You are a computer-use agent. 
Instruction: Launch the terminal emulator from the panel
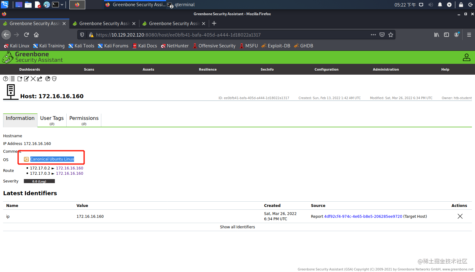(x=55, y=5)
